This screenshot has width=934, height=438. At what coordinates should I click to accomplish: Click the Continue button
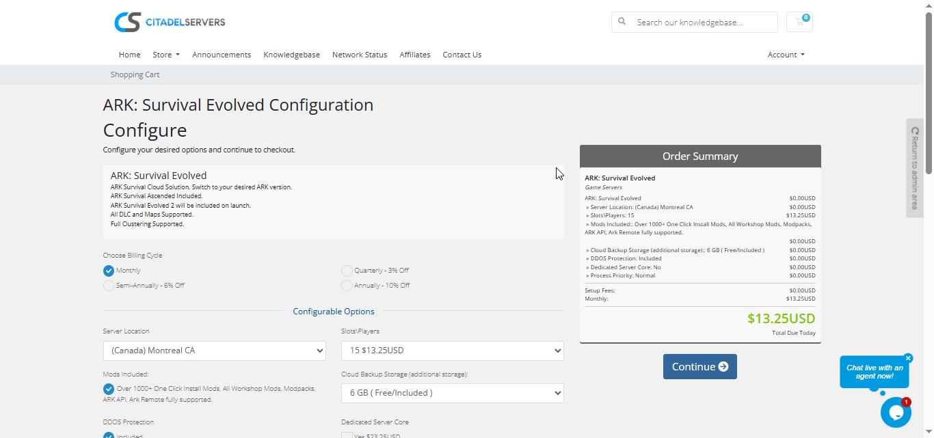(699, 367)
